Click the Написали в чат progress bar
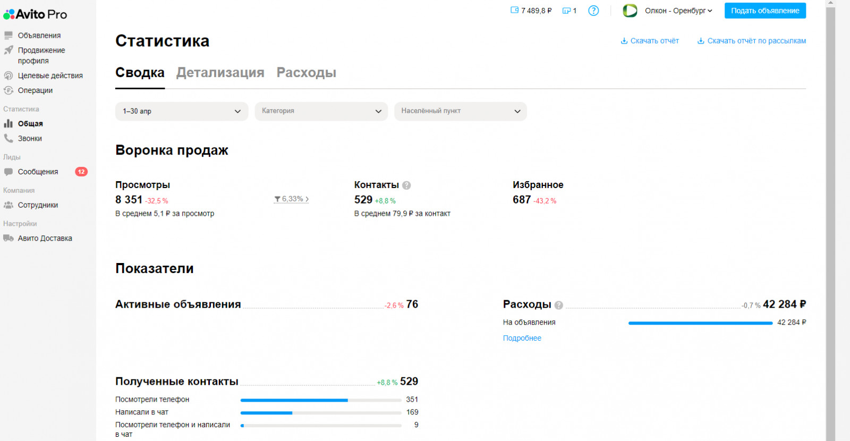The width and height of the screenshot is (850, 441). (321, 412)
